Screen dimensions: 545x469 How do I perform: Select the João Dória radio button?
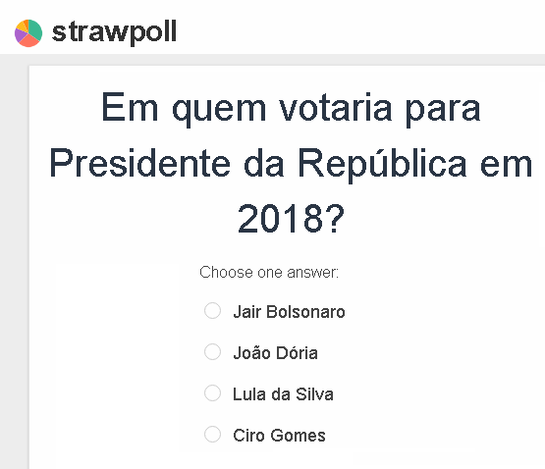point(212,352)
